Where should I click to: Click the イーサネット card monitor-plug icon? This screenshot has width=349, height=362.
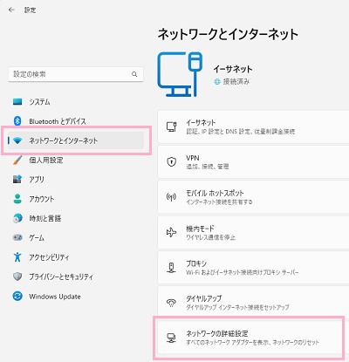171,126
